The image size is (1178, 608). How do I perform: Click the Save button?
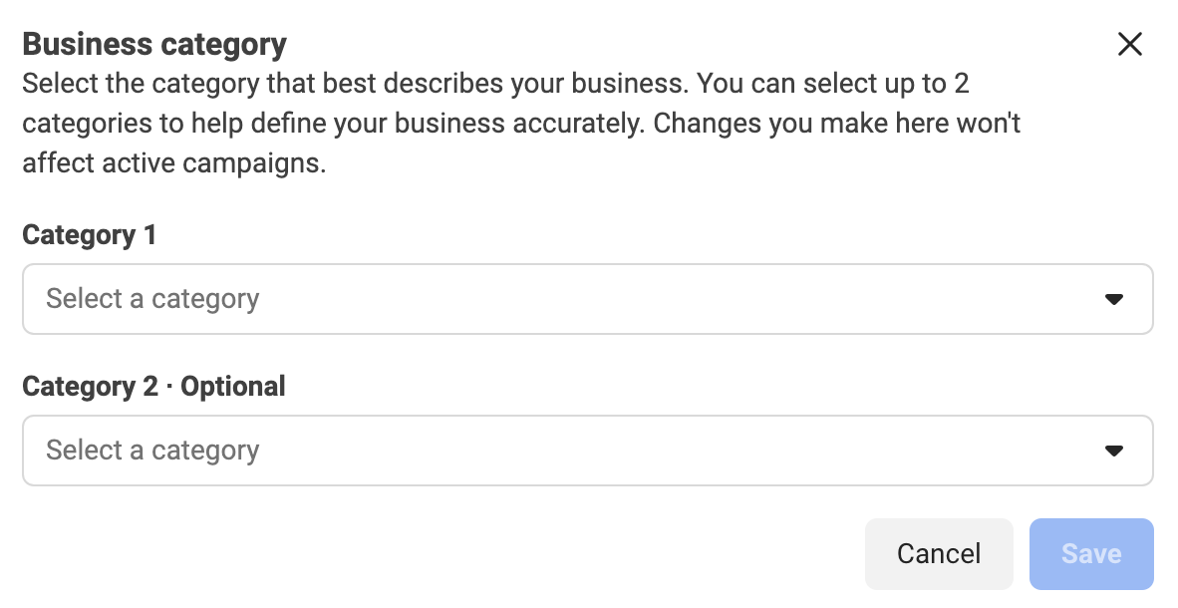(1091, 553)
